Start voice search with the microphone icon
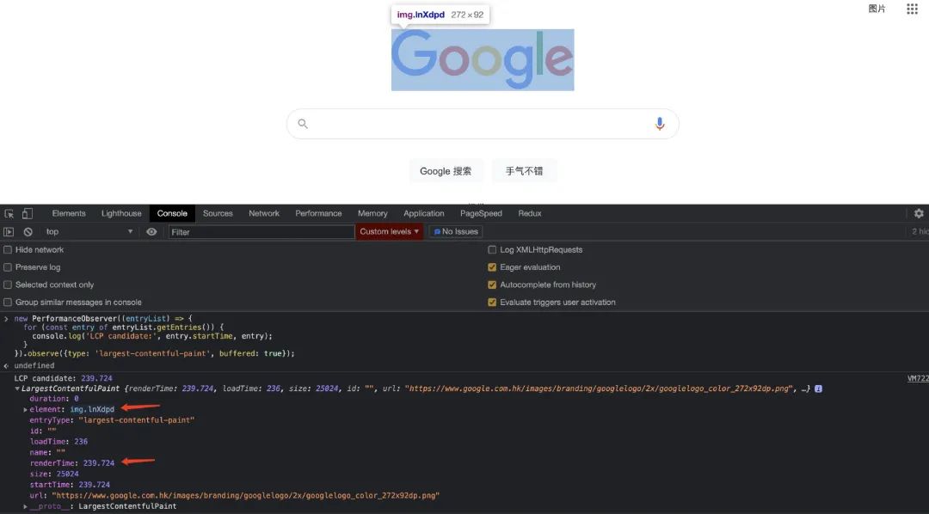The width and height of the screenshot is (929, 514). [660, 124]
